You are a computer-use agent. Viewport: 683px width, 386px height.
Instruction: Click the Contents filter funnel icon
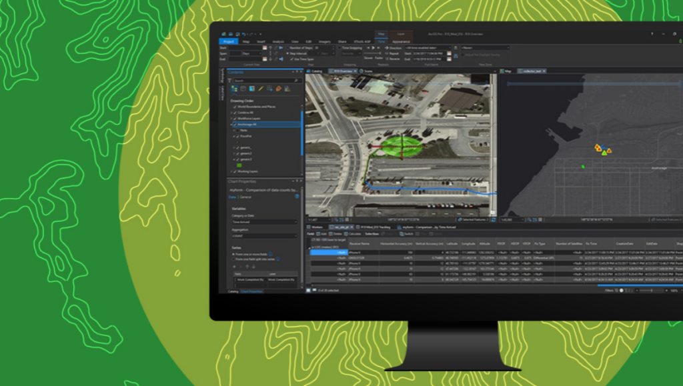tap(229, 81)
